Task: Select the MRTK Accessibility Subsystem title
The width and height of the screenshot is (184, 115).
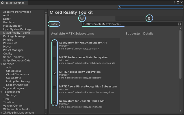Action: [x=80, y=72]
